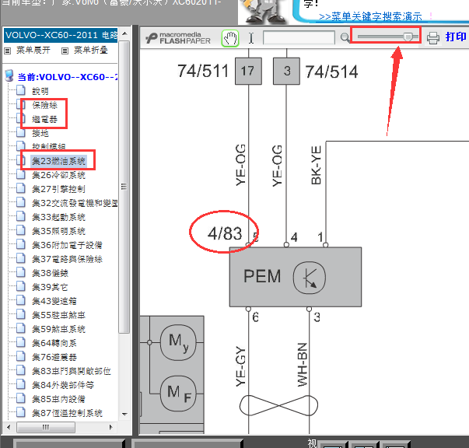Select the text selection cursor tool

(251, 38)
